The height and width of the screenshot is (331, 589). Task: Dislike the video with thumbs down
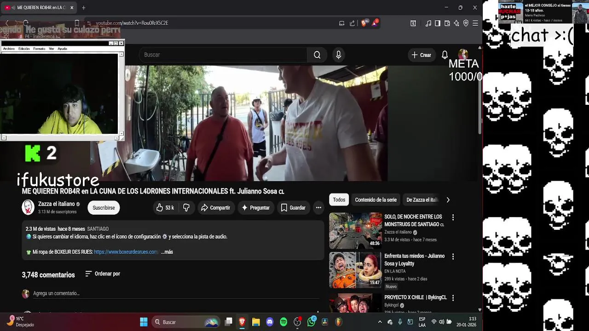(x=186, y=208)
